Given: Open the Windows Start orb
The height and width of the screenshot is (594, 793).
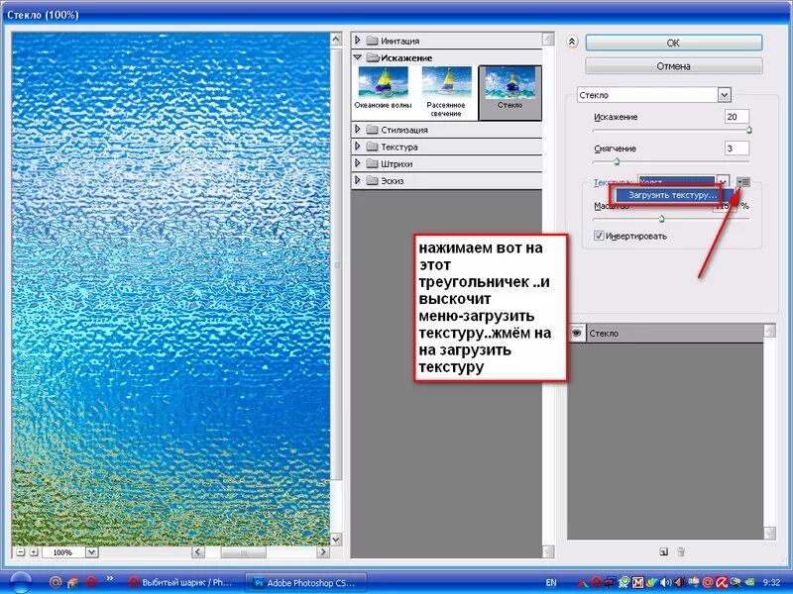Looking at the screenshot, I should click(x=20, y=582).
